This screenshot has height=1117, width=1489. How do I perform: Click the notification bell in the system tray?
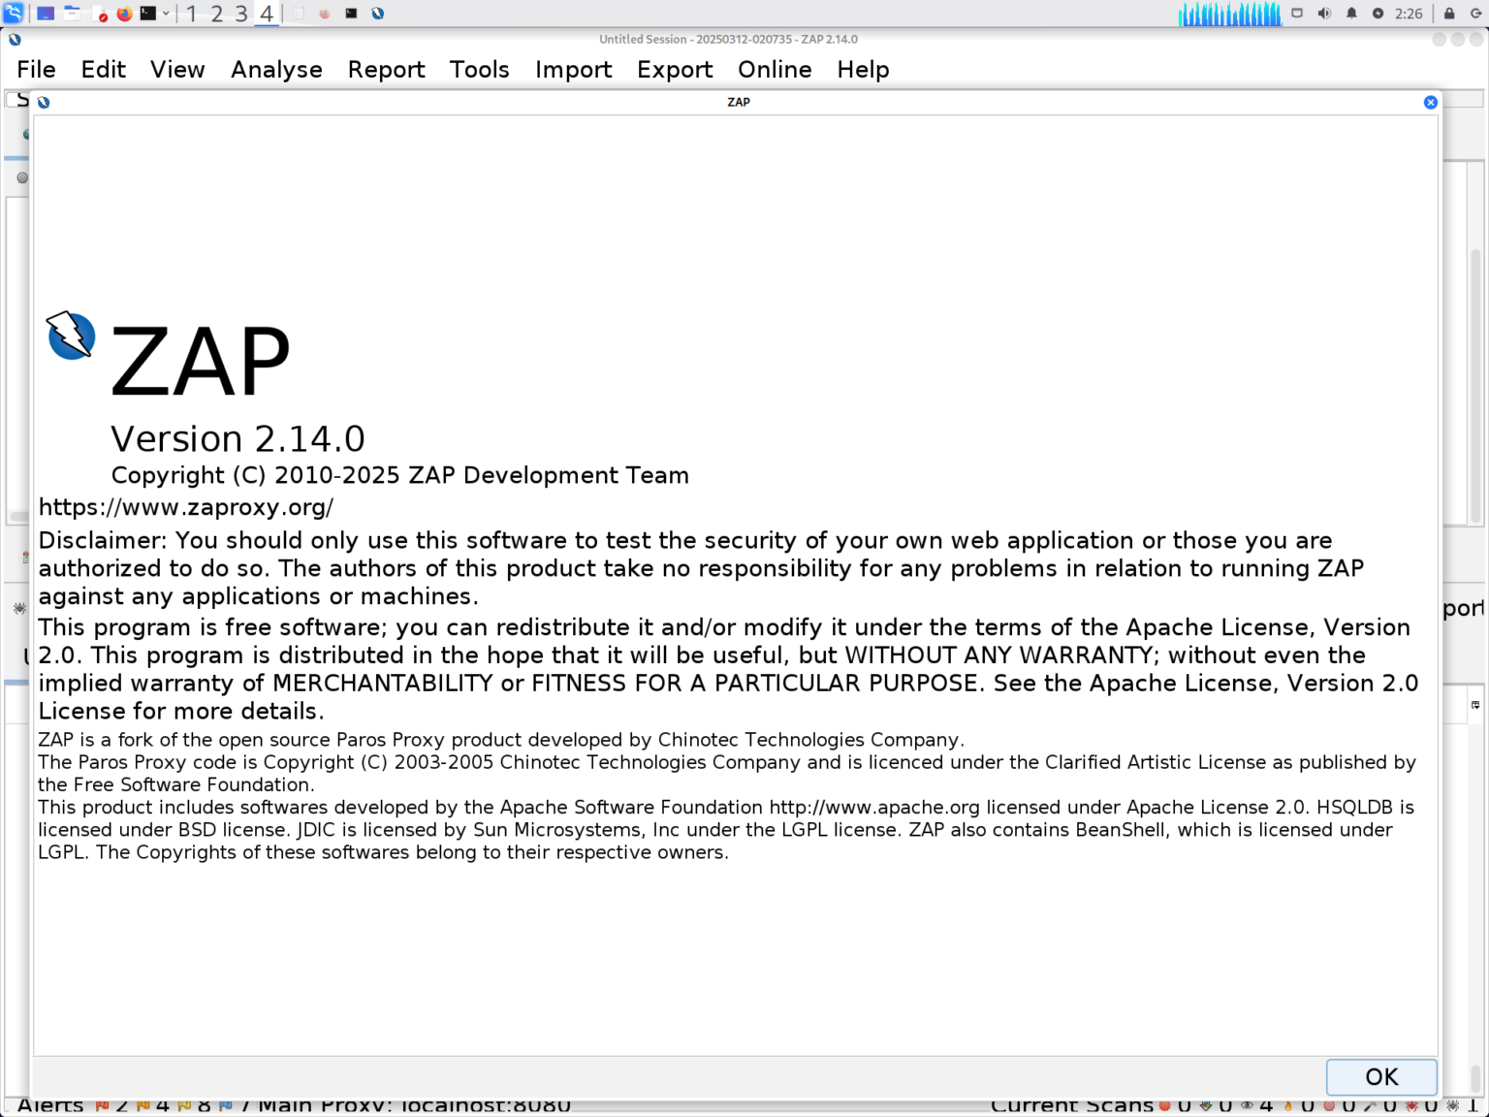(x=1351, y=13)
